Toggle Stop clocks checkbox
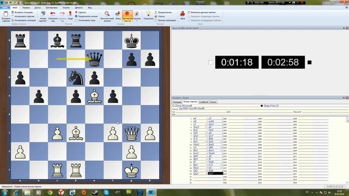 point(76,20)
